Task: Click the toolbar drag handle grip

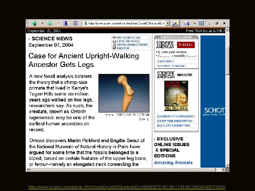Action: 27,23
